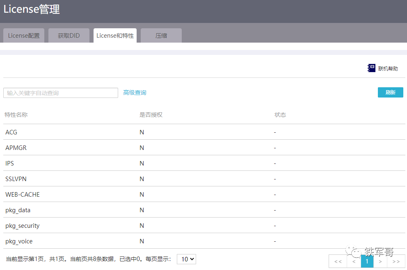Click the 状态 column header
This screenshot has width=407, height=270.
tap(280, 115)
